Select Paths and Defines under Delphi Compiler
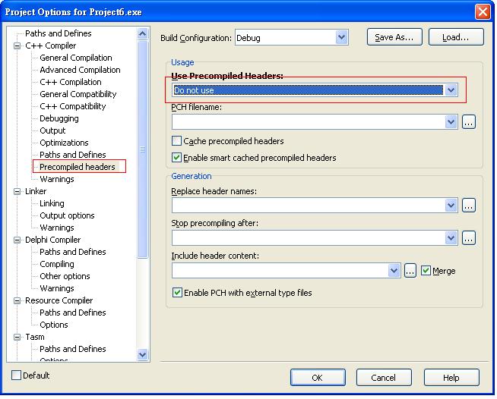The width and height of the screenshot is (497, 399). coord(73,252)
